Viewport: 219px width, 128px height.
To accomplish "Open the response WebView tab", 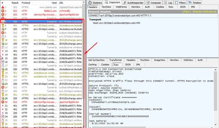I will tap(188, 60).
